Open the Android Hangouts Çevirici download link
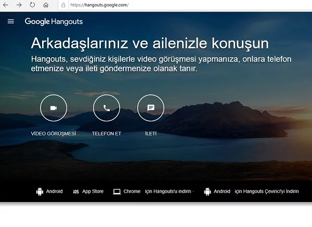 (x=222, y=191)
